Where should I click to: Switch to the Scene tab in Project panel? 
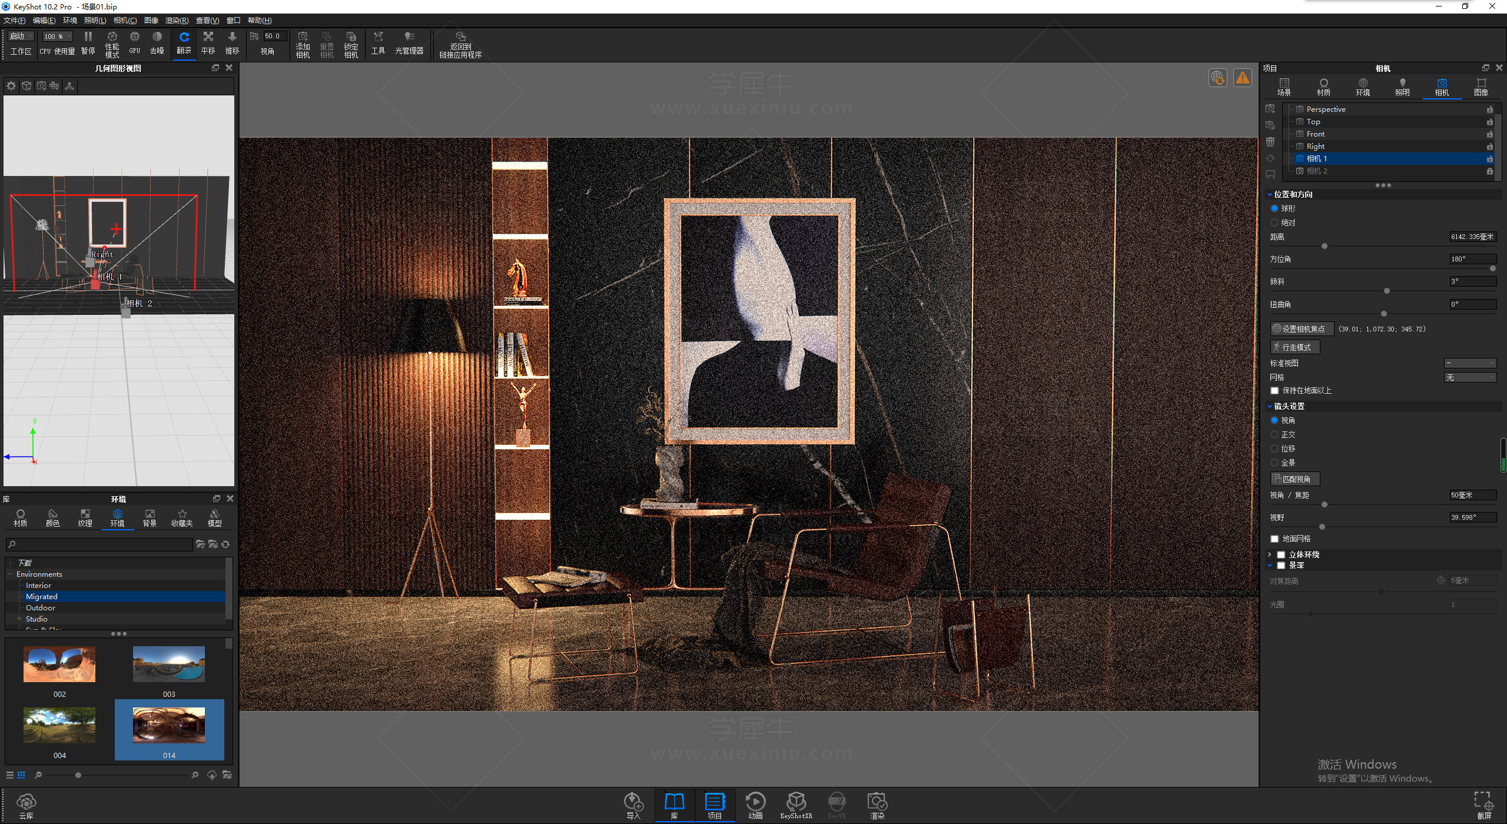[1284, 87]
